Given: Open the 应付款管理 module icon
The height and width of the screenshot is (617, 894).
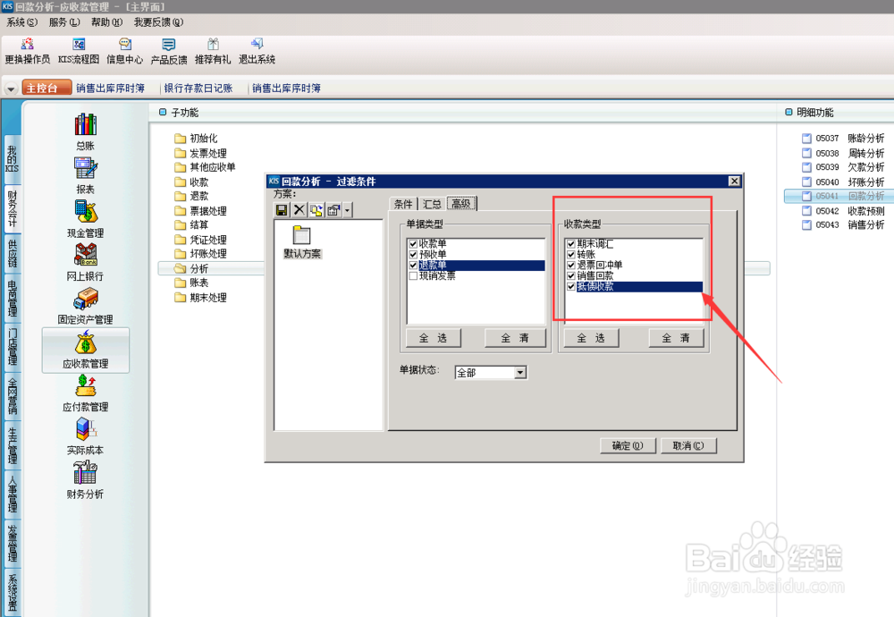Looking at the screenshot, I should pyautogui.click(x=86, y=393).
